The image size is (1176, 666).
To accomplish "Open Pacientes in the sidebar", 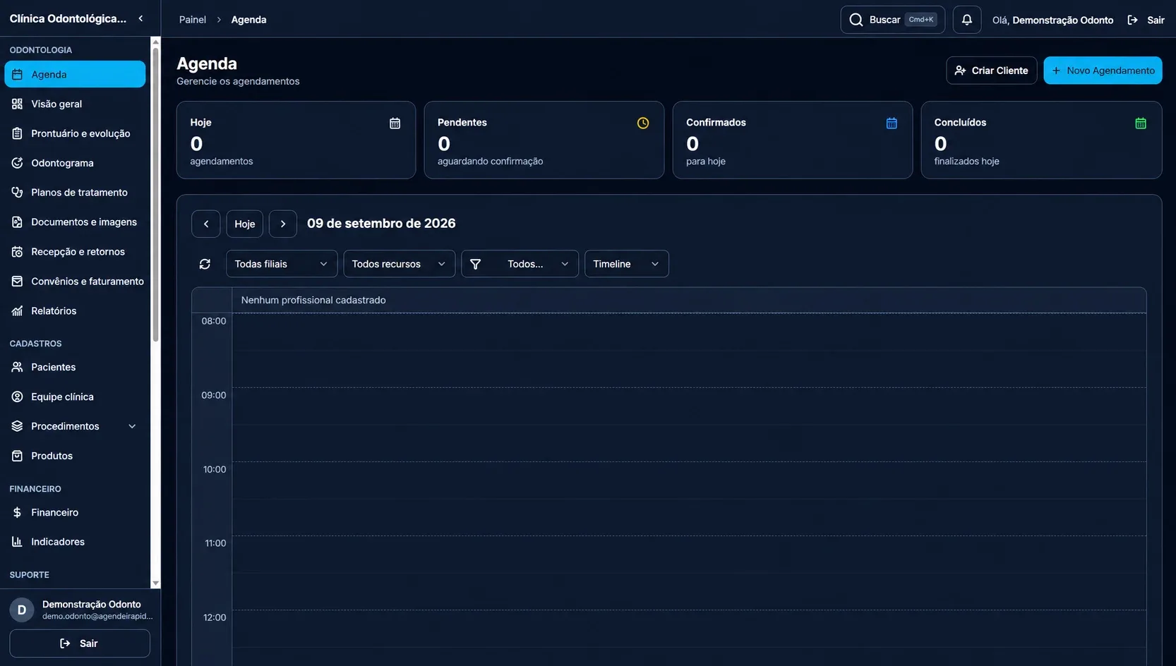I will pyautogui.click(x=75, y=368).
